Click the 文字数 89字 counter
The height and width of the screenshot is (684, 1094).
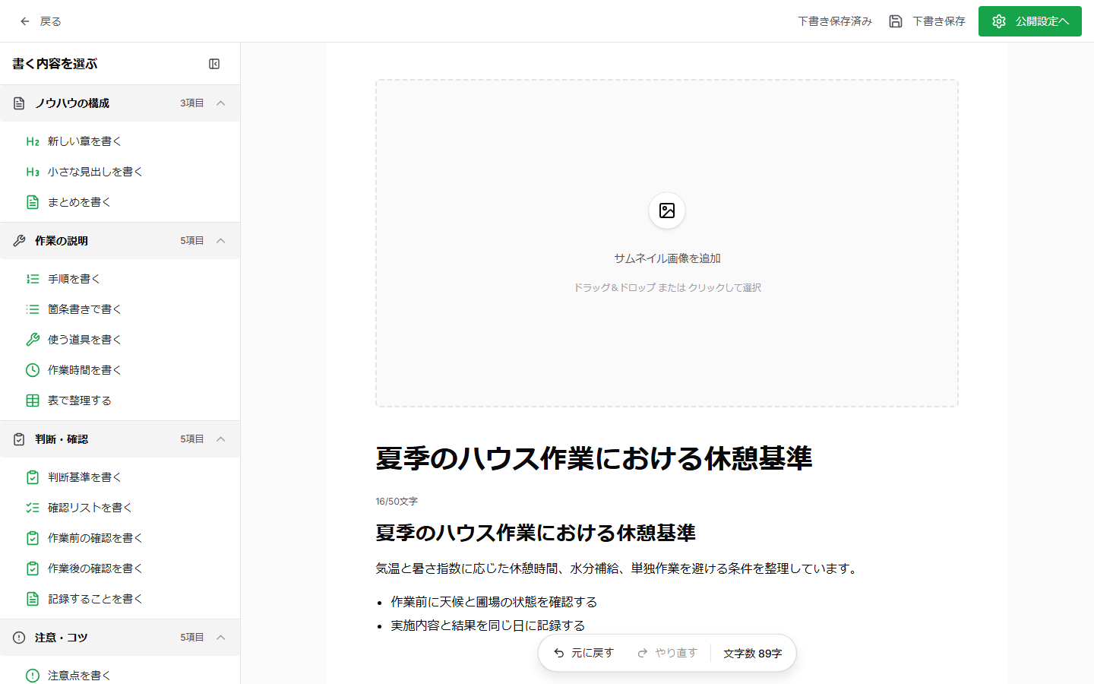point(752,654)
